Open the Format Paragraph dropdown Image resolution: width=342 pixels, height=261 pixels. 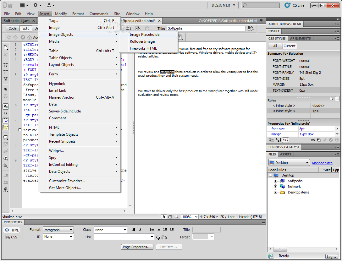click(58, 230)
